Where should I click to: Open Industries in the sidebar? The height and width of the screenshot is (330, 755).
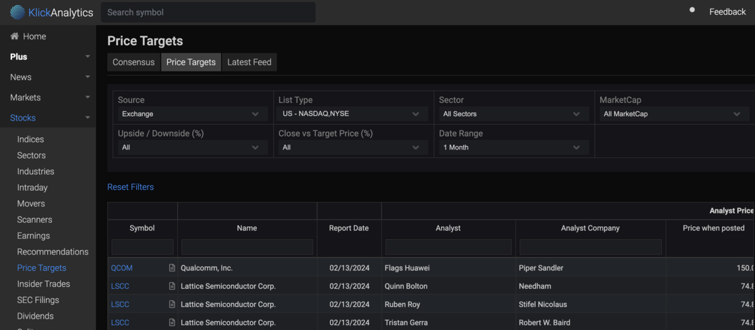pyautogui.click(x=36, y=171)
